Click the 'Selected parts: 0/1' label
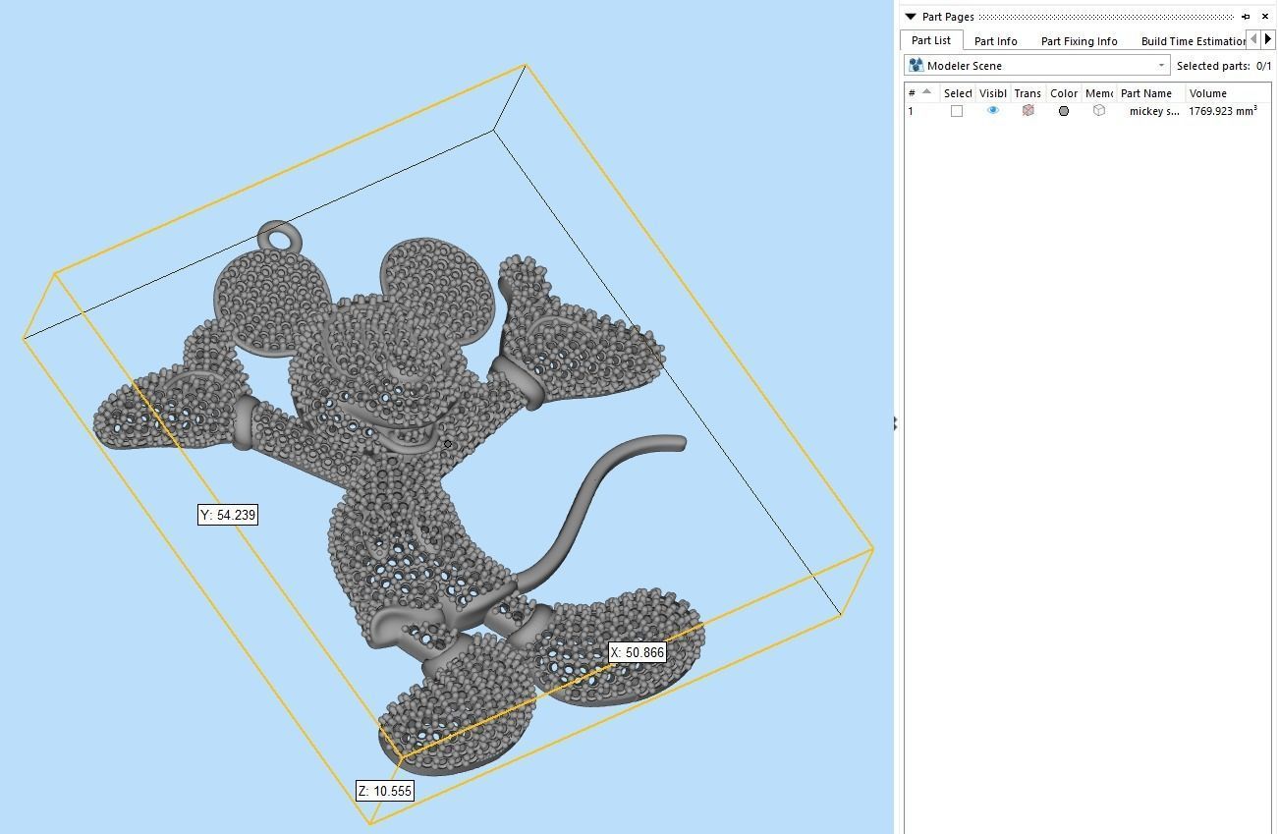 1224,66
